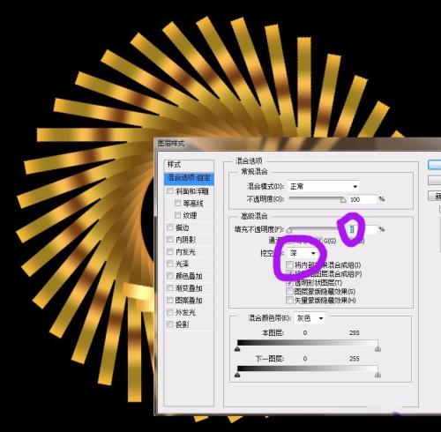Toggle 矢量蒙版隐藏效果(H) checkbox

[289, 301]
